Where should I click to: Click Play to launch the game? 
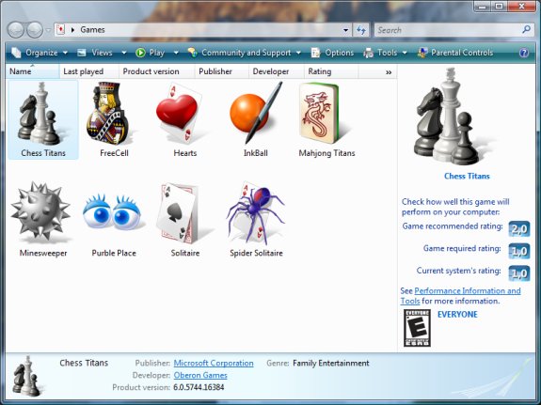[151, 53]
